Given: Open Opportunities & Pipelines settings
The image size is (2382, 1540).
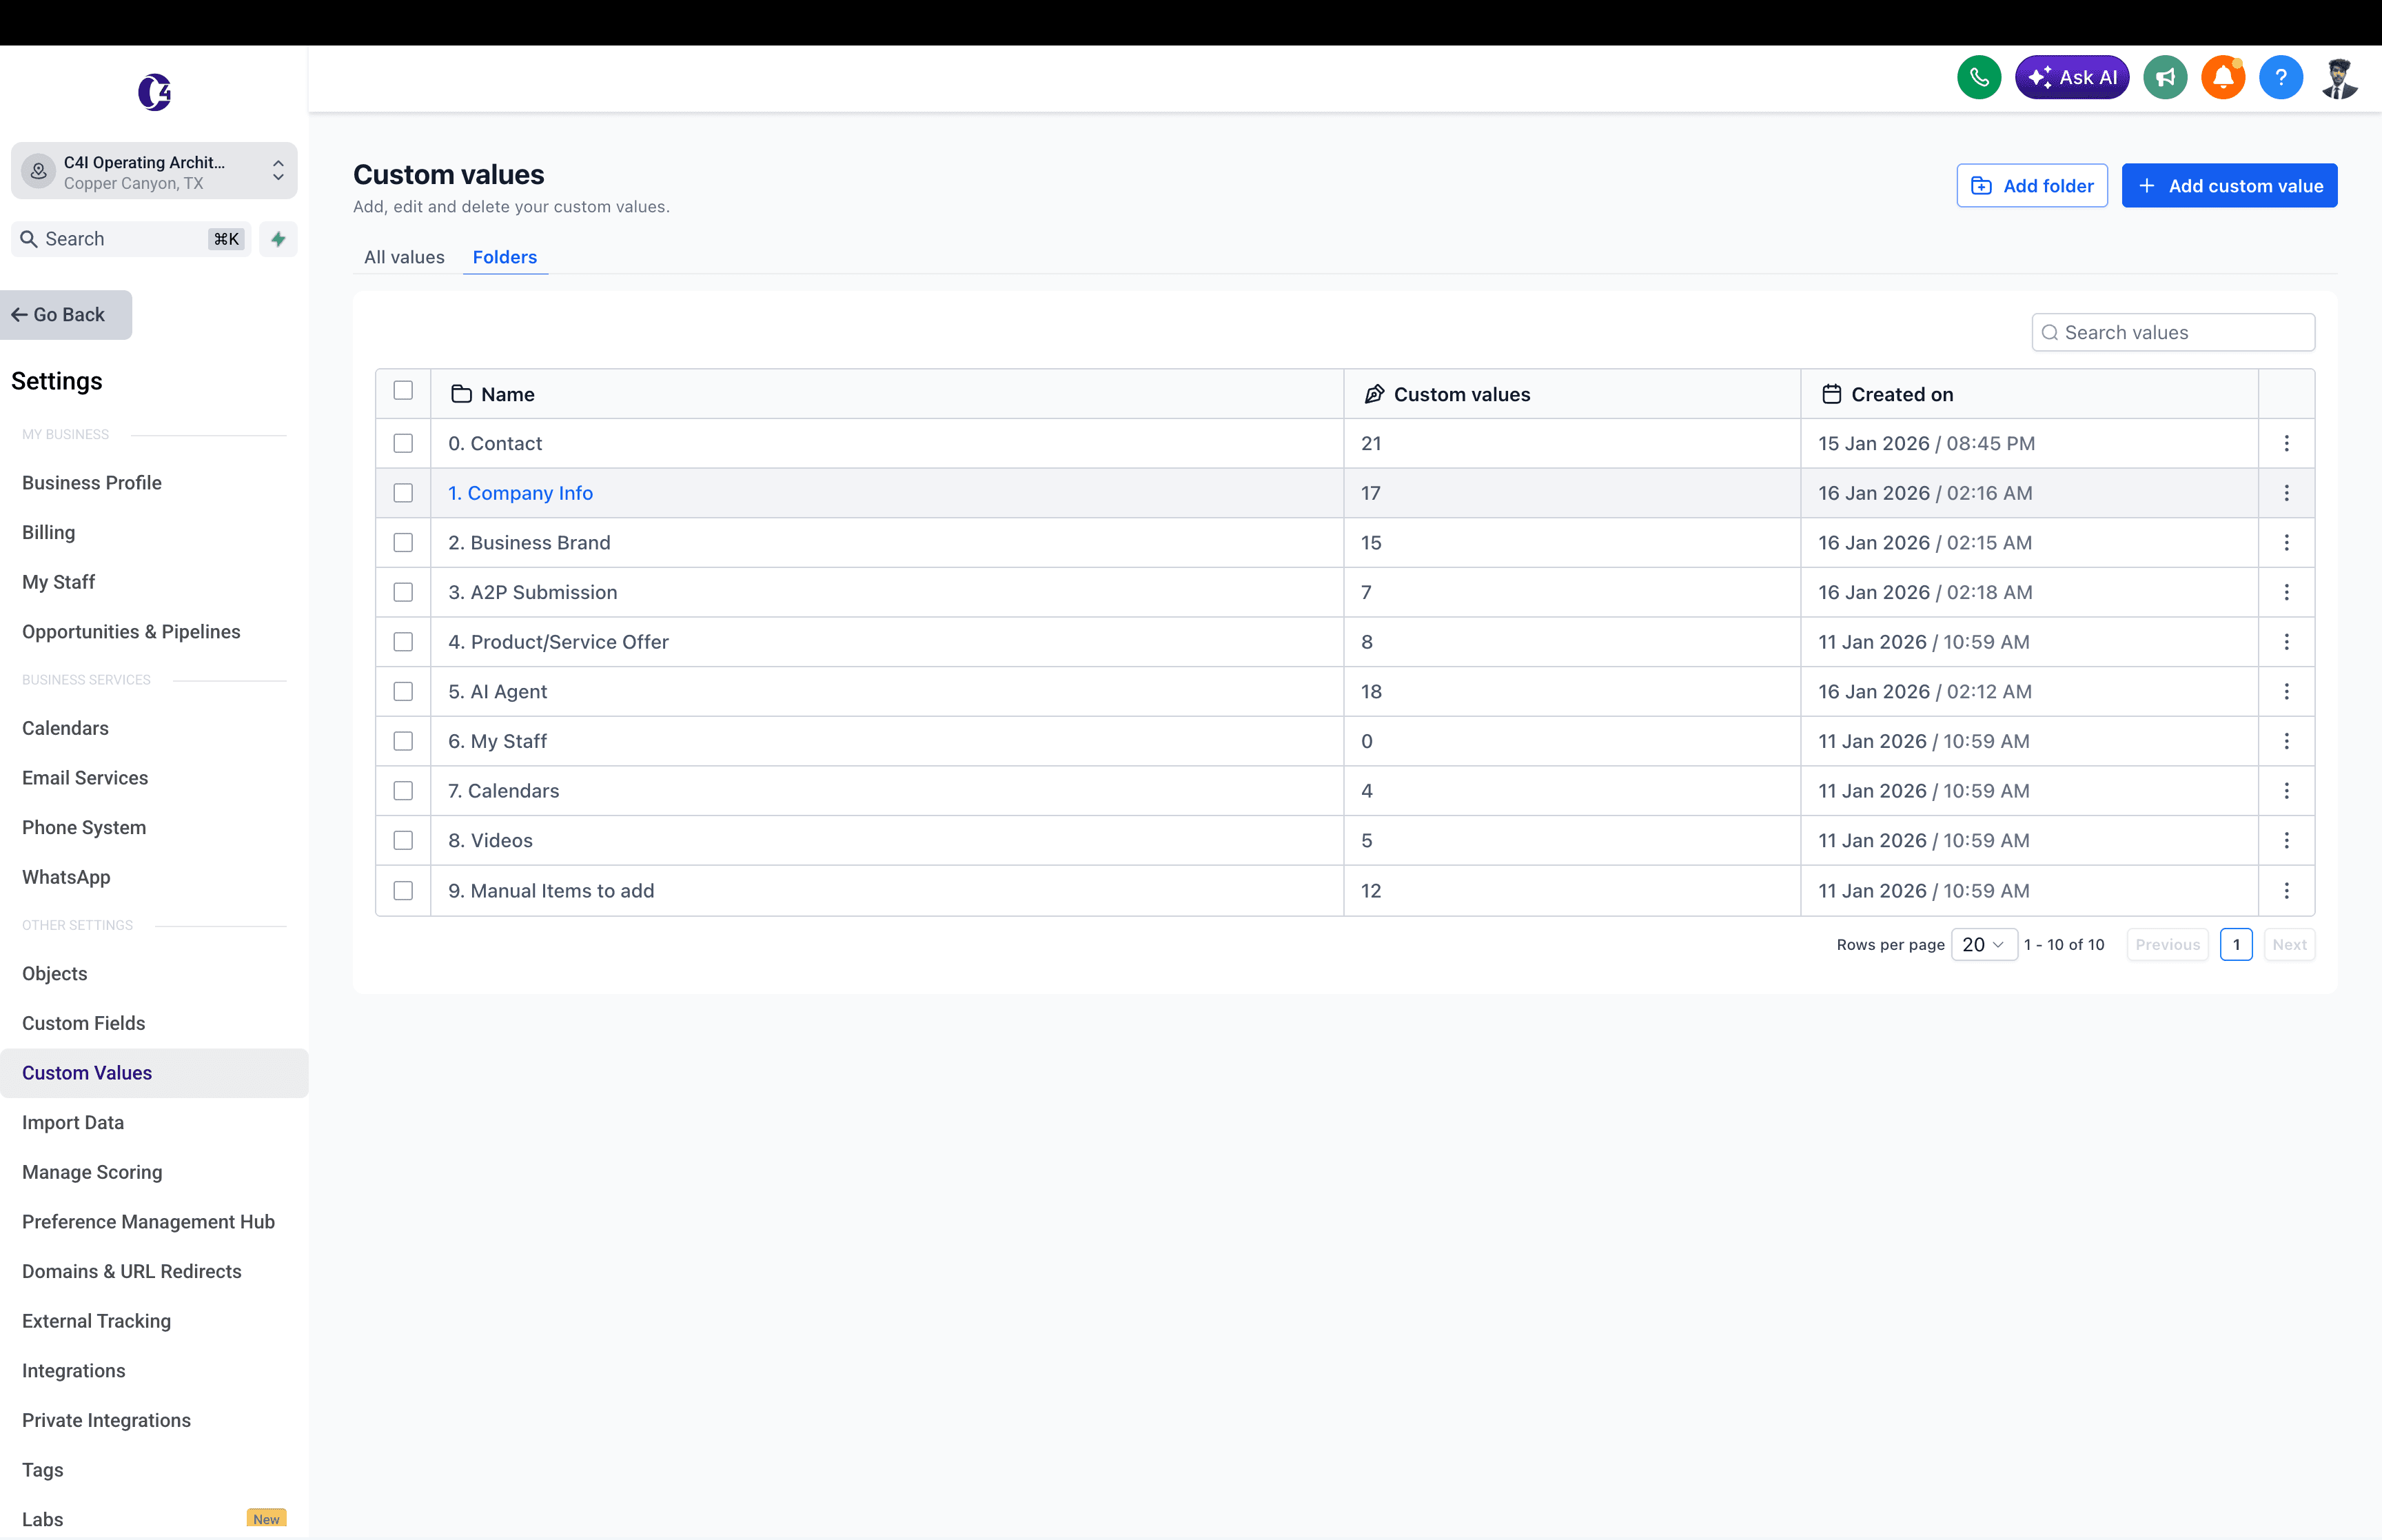Looking at the screenshot, I should click(131, 632).
